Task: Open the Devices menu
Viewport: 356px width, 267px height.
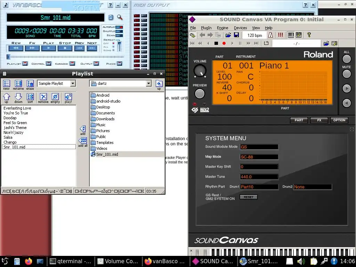Action: [x=241, y=28]
